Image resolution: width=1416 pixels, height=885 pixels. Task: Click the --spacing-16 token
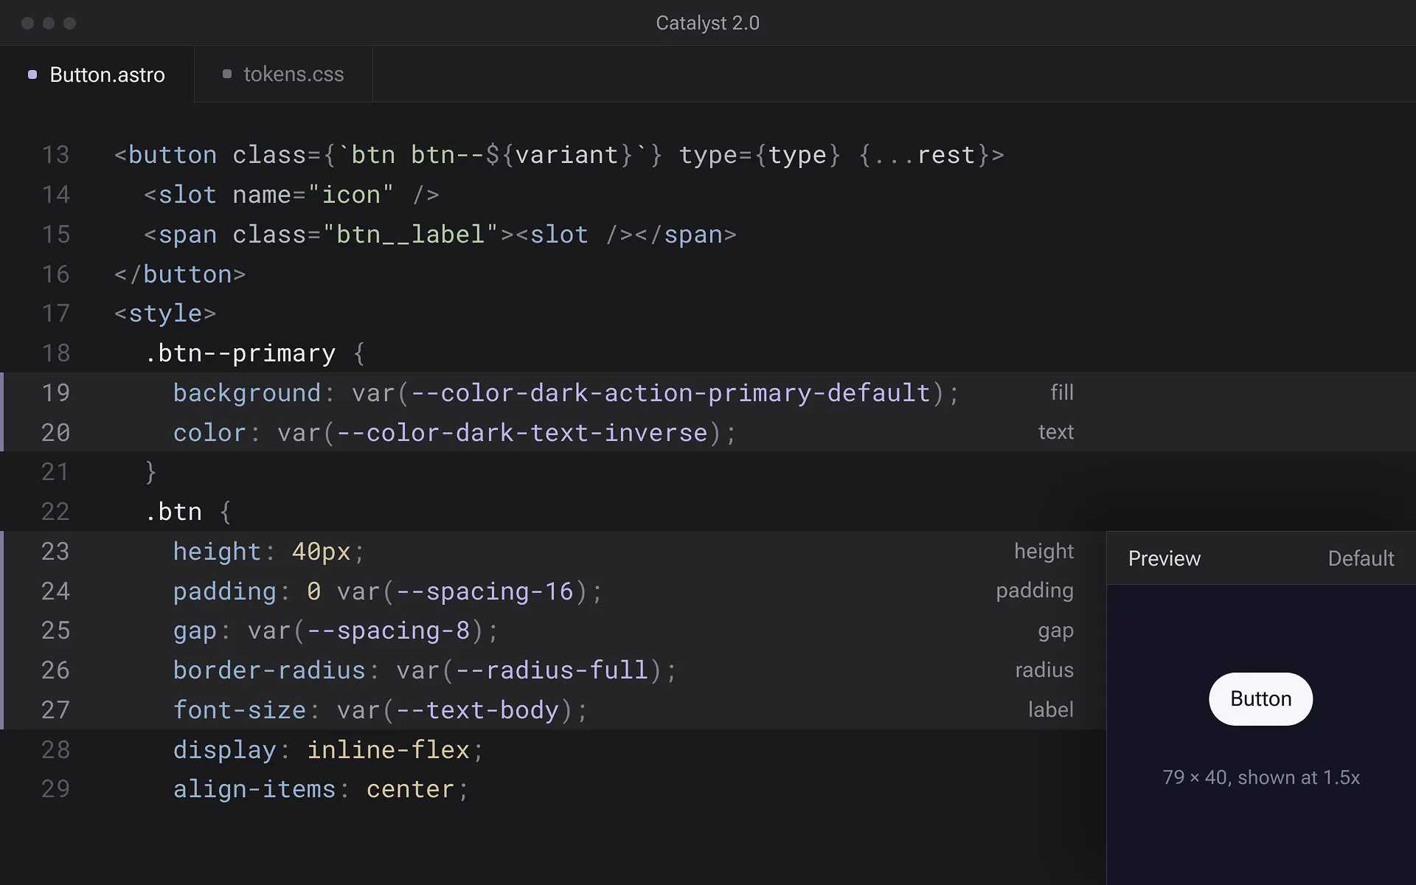(485, 591)
